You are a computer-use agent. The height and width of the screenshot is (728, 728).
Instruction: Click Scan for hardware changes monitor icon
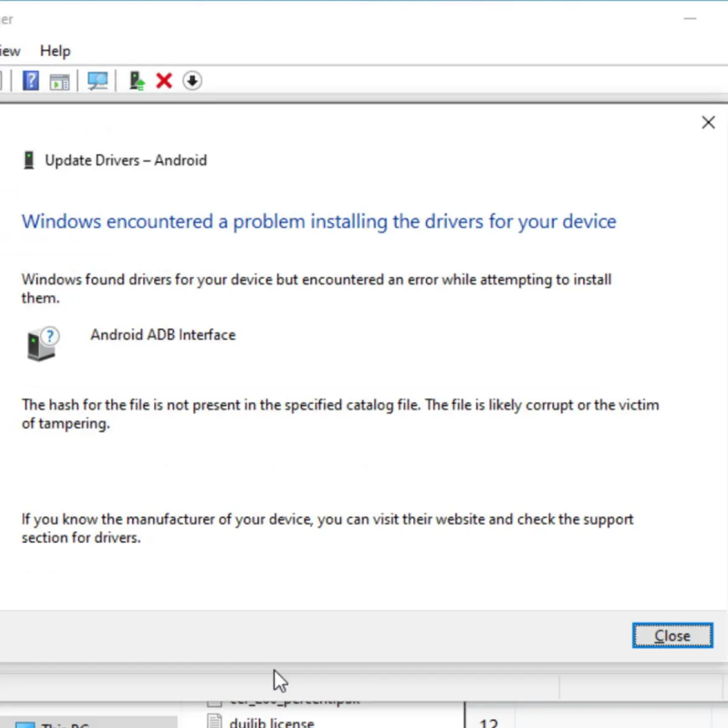[97, 81]
